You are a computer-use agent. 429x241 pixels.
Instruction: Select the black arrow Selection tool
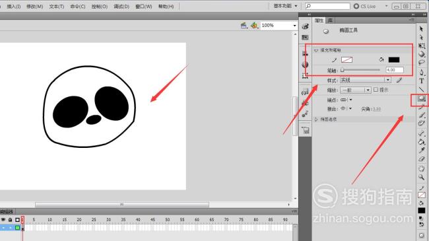pos(421,28)
